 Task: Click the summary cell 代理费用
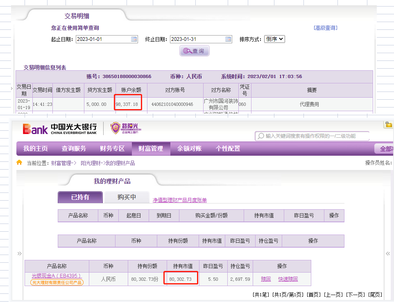click(309, 104)
